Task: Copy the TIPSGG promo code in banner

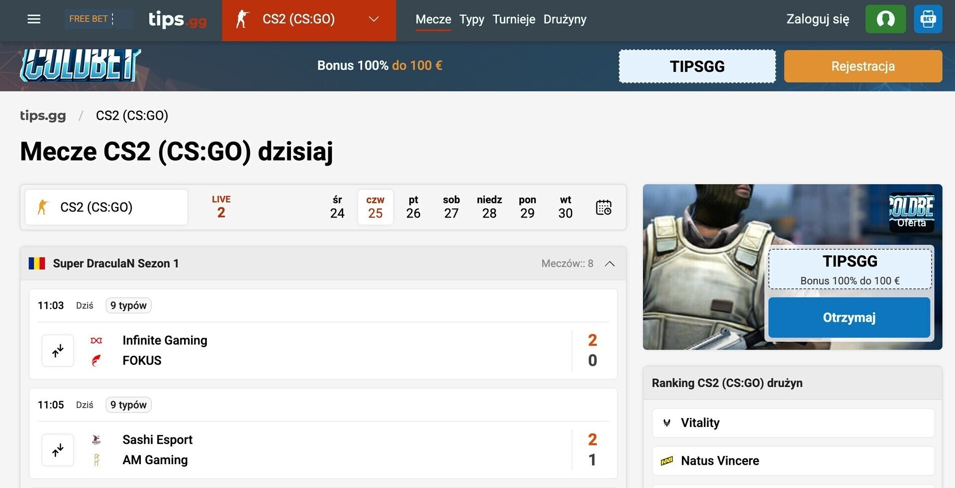Action: [697, 66]
